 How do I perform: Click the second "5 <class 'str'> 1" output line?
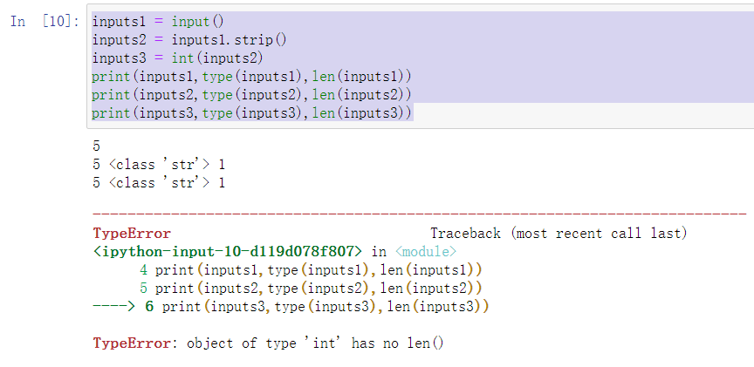tap(159, 183)
